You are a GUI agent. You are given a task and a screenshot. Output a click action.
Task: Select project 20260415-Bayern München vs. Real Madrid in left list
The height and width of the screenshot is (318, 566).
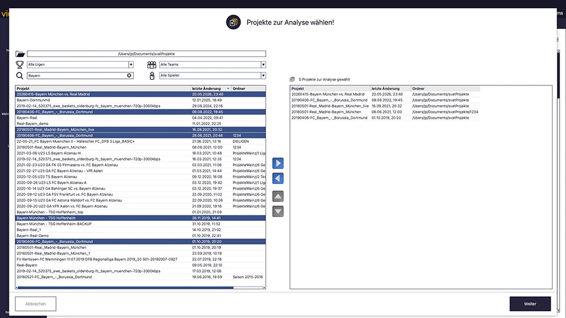[x=140, y=94]
